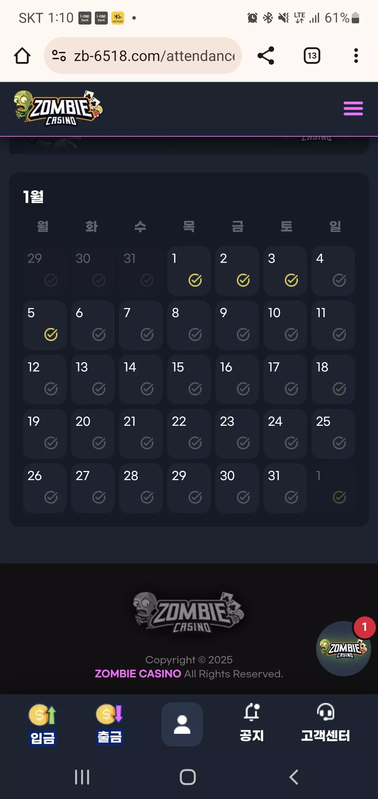Tap the Zombie Casino header logo

coord(58,108)
